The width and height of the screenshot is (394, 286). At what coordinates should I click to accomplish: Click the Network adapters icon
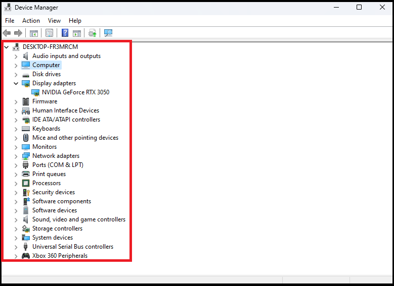26,156
